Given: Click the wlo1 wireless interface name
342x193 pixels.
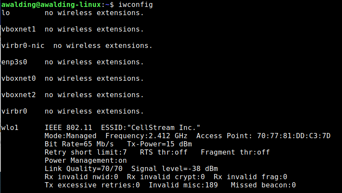Looking at the screenshot, I should click(x=10, y=128).
